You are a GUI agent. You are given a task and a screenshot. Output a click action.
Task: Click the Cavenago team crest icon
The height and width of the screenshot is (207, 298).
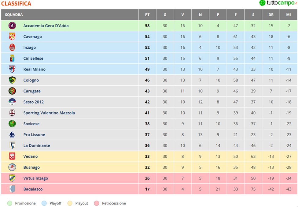point(12,36)
